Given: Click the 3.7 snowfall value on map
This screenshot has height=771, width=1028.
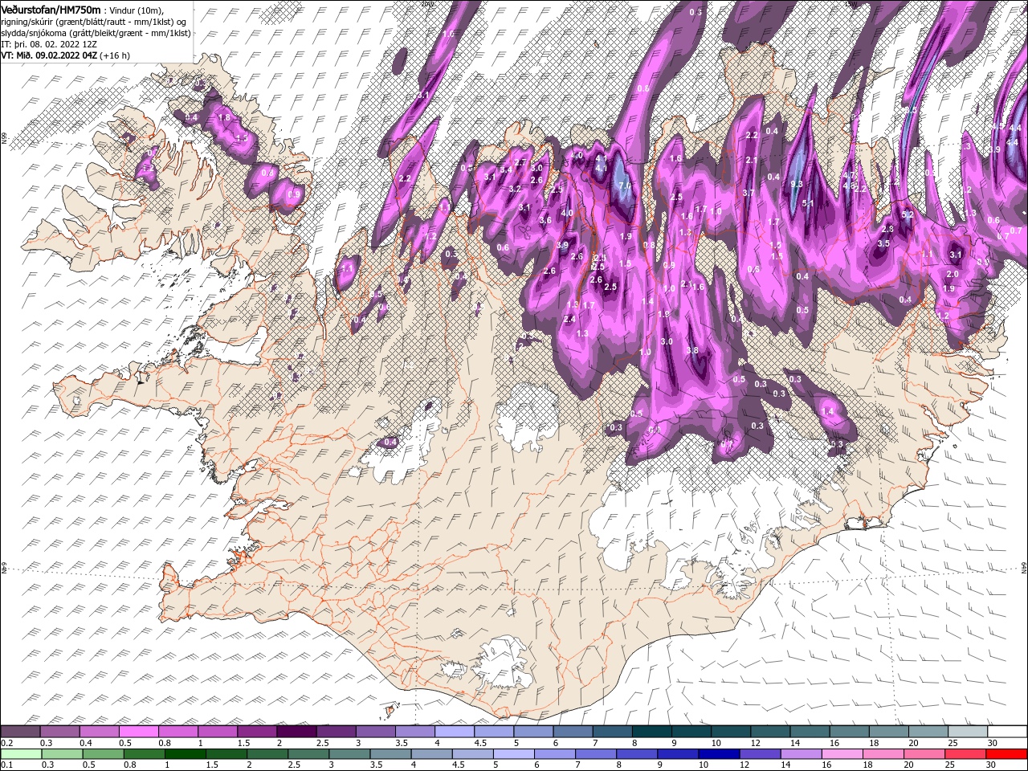Looking at the screenshot, I should pos(748,193).
